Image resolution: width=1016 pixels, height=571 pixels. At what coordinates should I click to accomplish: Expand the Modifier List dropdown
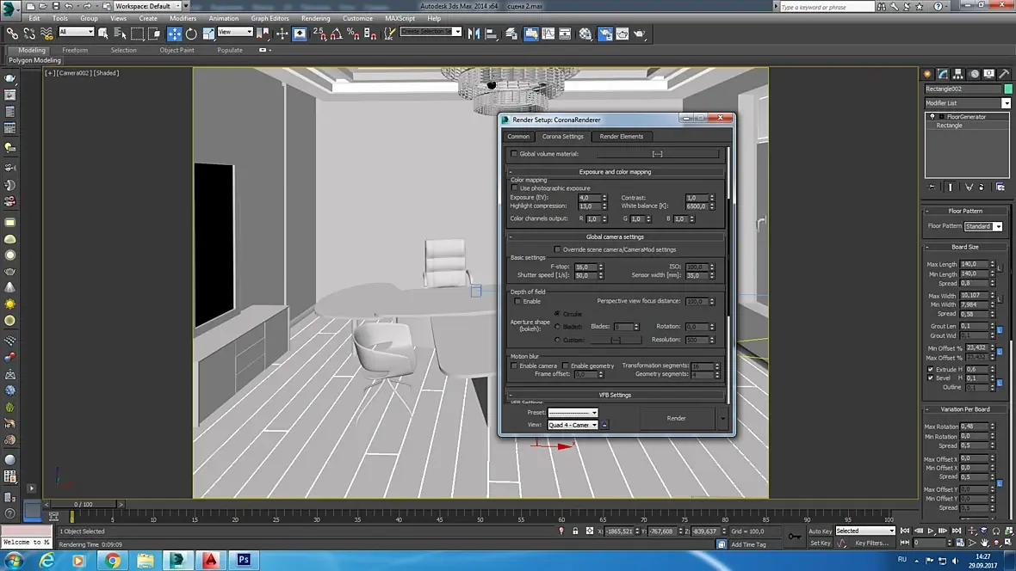(x=1006, y=103)
